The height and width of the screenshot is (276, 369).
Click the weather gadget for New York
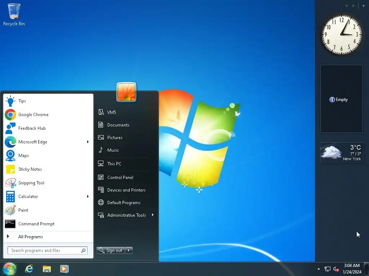click(x=342, y=152)
